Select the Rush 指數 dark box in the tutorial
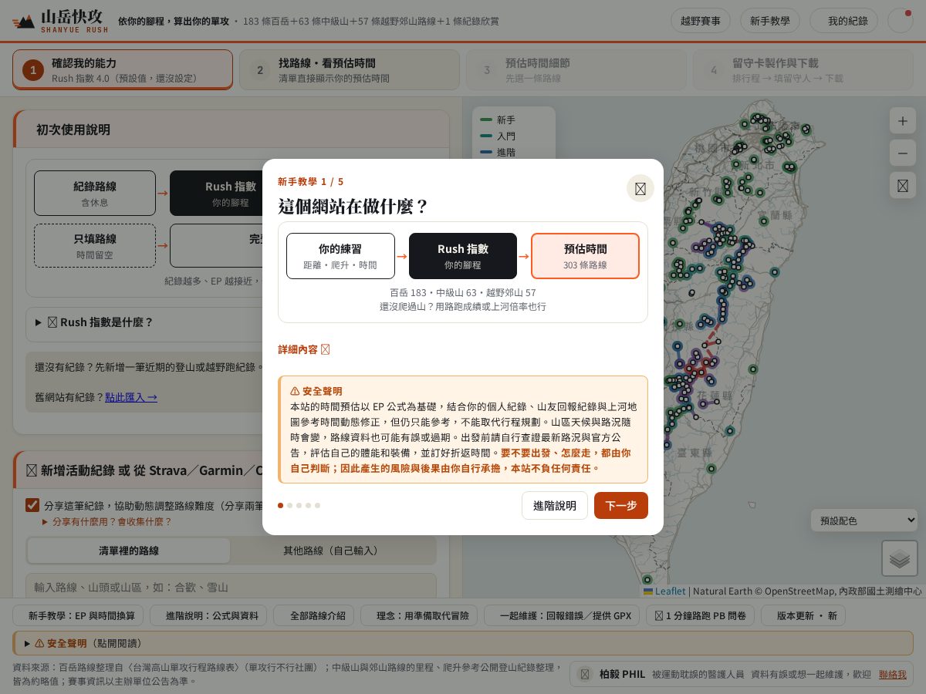Image resolution: width=926 pixels, height=694 pixels. [463, 256]
